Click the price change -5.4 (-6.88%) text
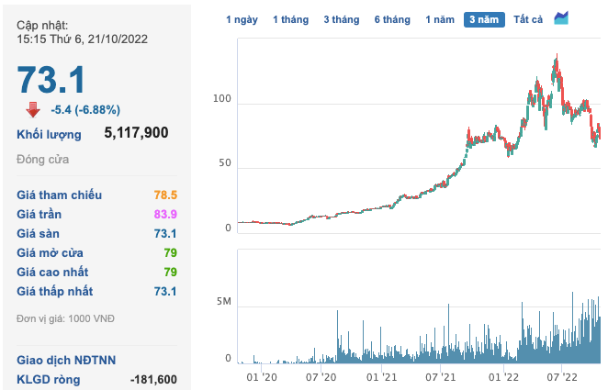Screen dimensions: 608x390 (x=84, y=110)
